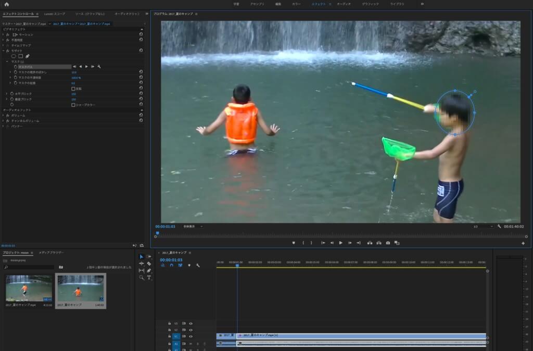Reset the マスクの不透明度 parameter
The image size is (533, 351).
[141, 78]
